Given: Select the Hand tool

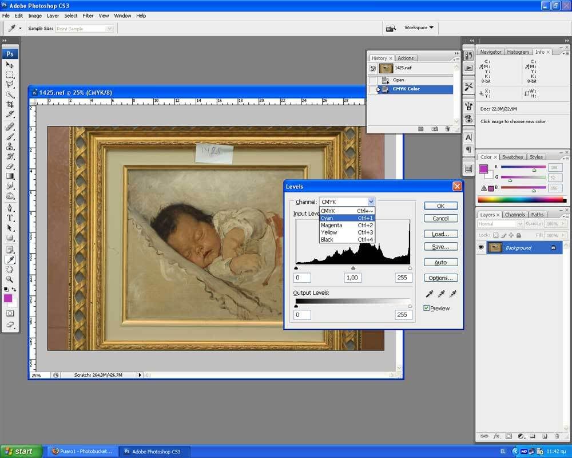Looking at the screenshot, I should coord(10,270).
